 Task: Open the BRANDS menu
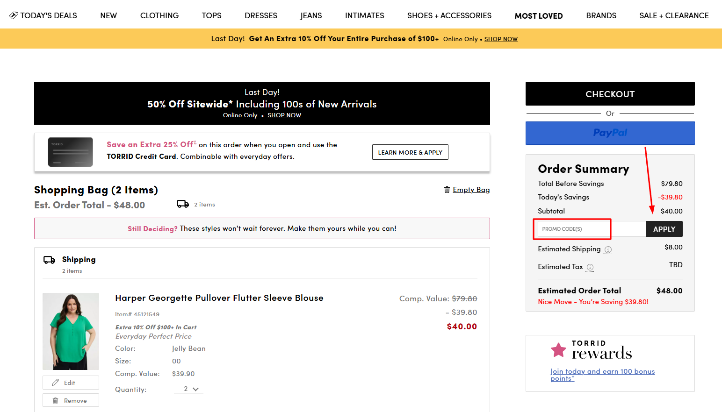(601, 15)
